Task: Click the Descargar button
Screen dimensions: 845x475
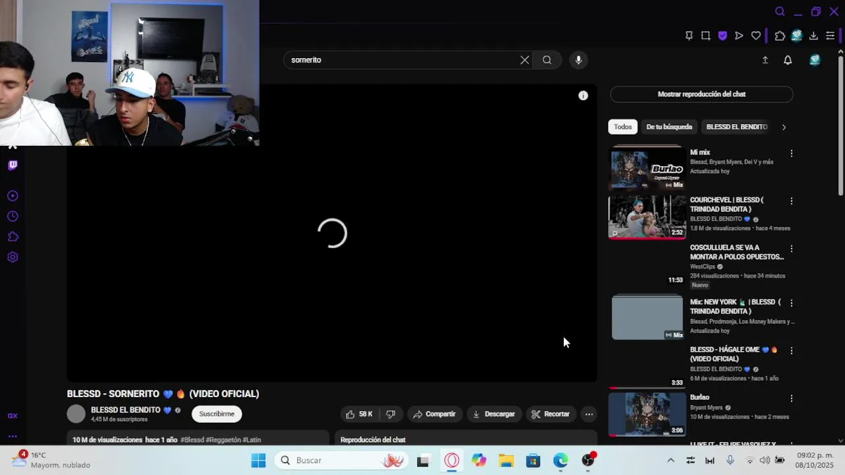Action: tap(494, 414)
